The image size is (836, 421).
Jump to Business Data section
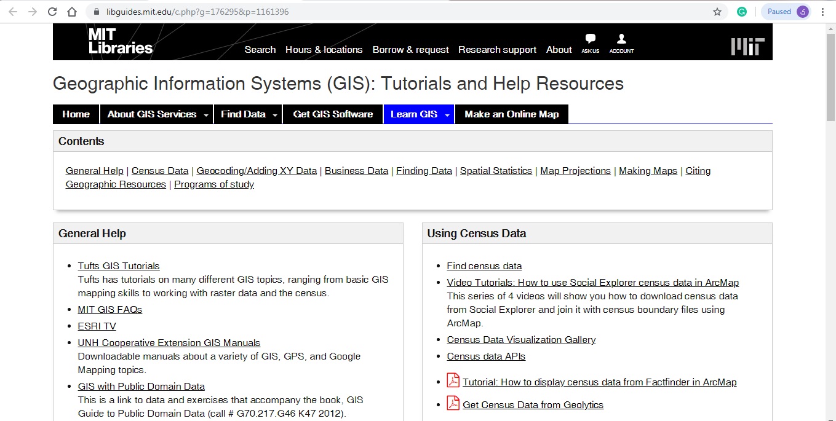pyautogui.click(x=357, y=171)
